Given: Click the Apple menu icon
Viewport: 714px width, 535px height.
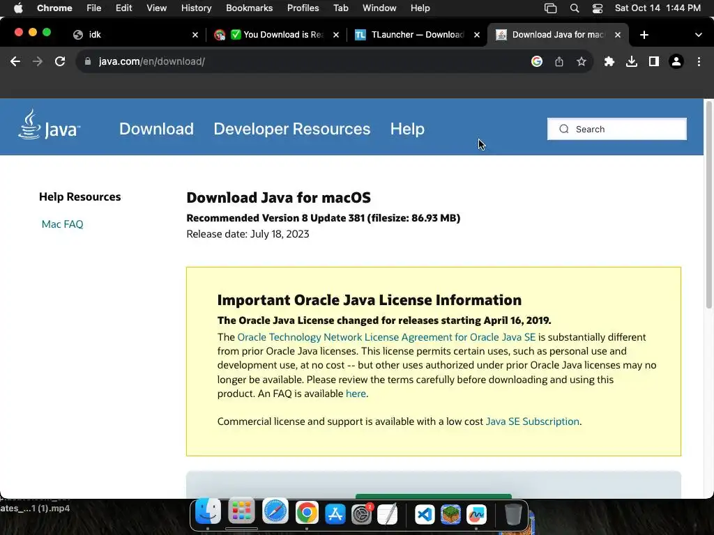Looking at the screenshot, I should tap(18, 8).
